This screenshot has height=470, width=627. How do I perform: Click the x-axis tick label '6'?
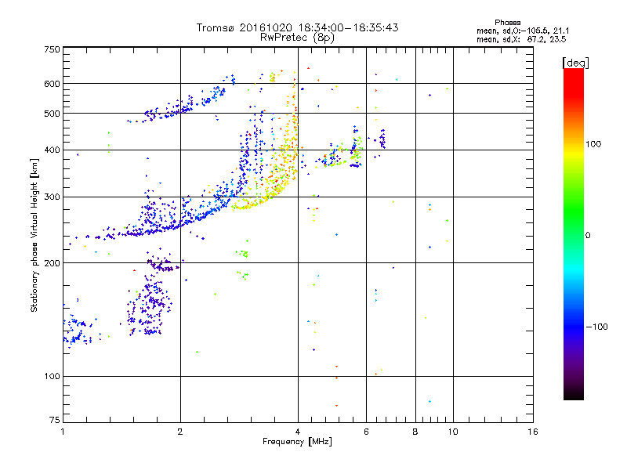366,432
